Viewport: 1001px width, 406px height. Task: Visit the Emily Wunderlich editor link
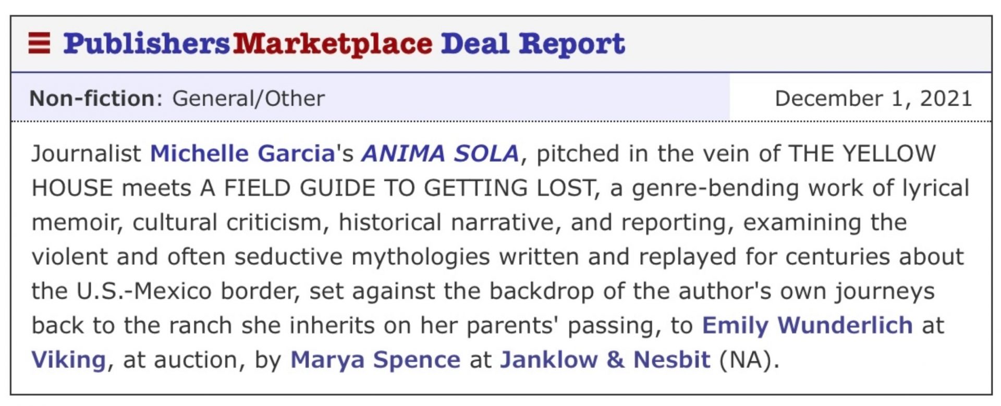pos(807,325)
